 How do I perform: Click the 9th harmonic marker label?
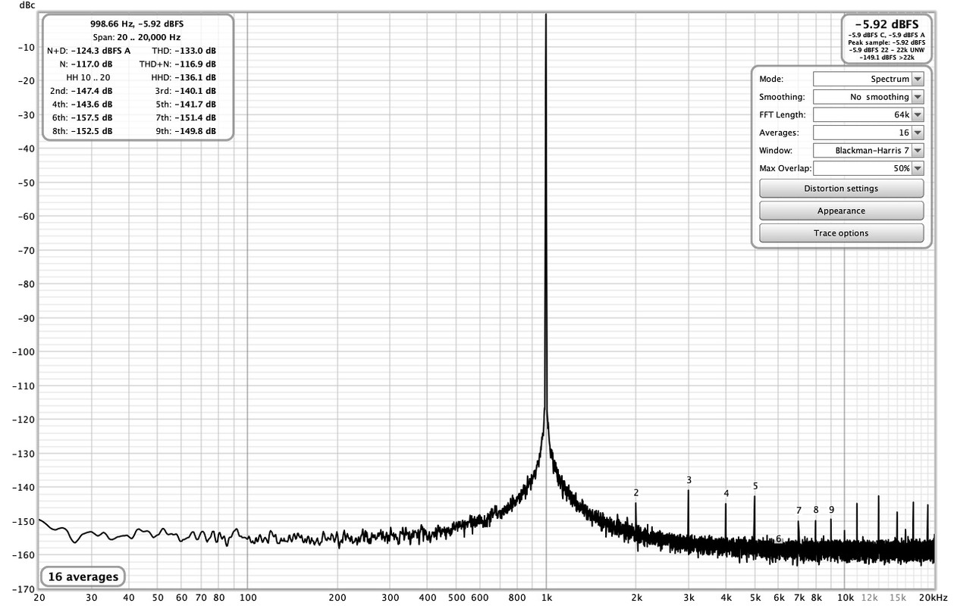(x=831, y=510)
